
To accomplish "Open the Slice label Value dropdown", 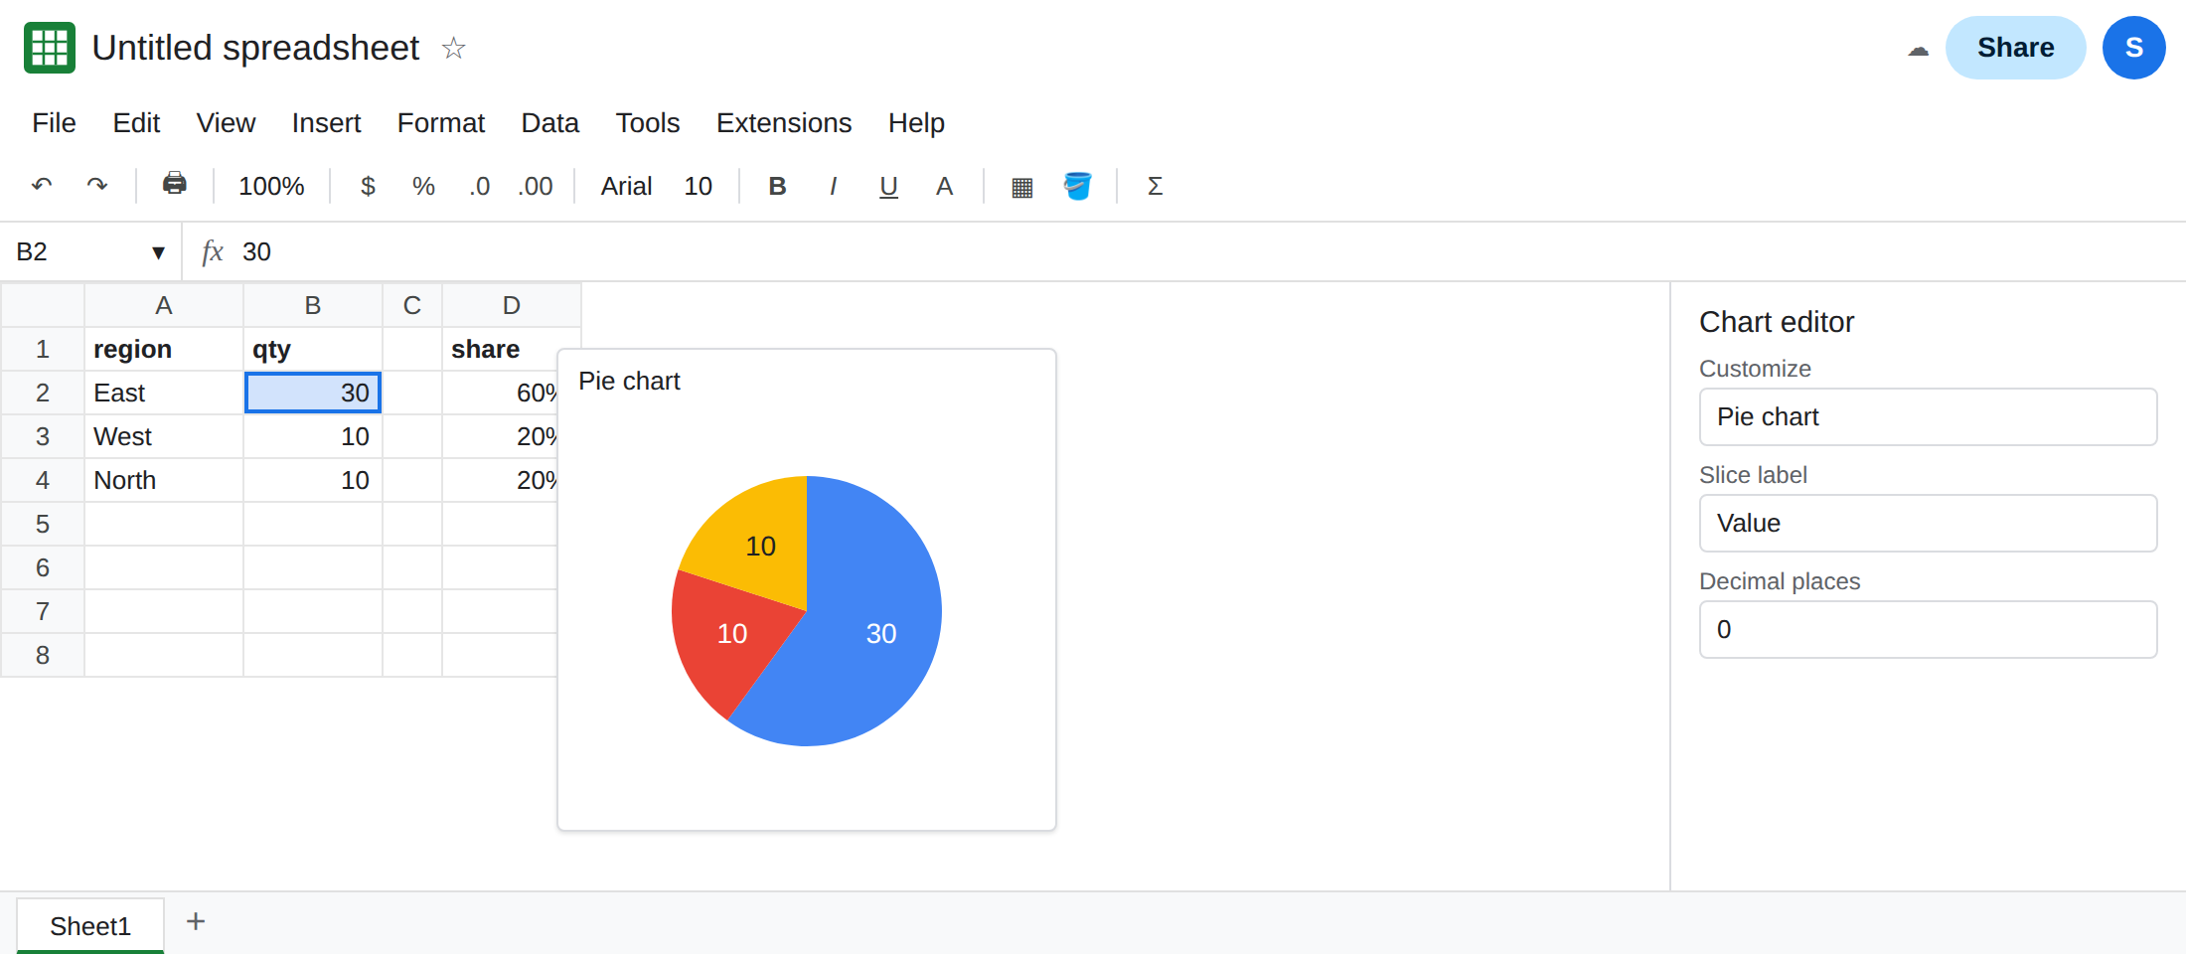I will [x=1928, y=523].
